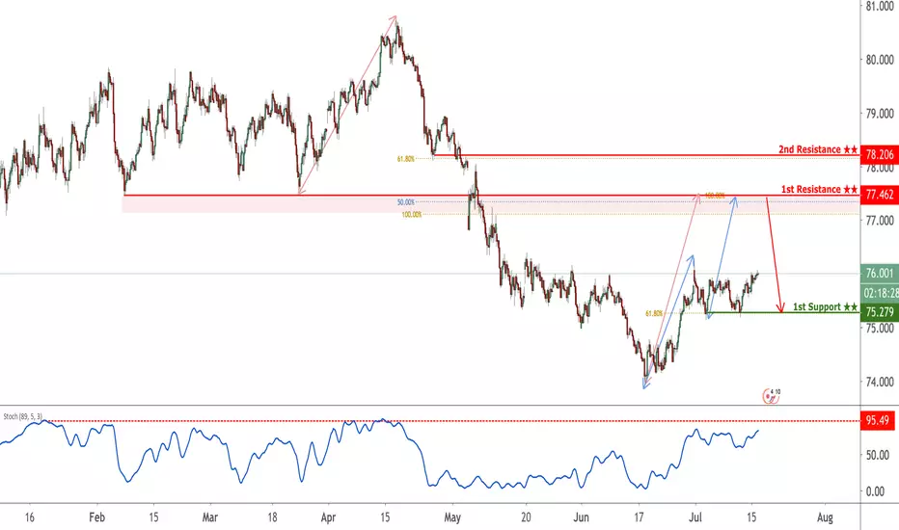Click 75.000 on the price axis
Screen dimensions: 899x530
(880, 329)
